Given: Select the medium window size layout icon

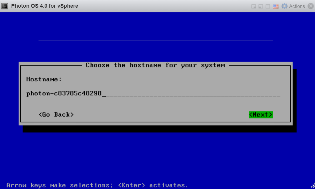Looking at the screenshot, I should [x=261, y=6].
